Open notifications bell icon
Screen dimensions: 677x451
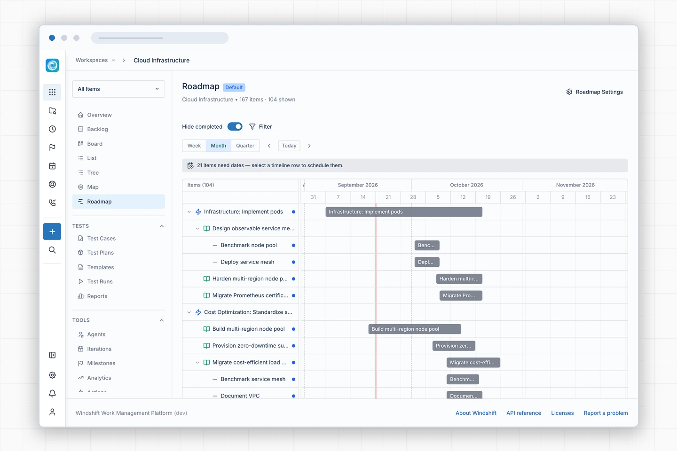click(x=52, y=394)
